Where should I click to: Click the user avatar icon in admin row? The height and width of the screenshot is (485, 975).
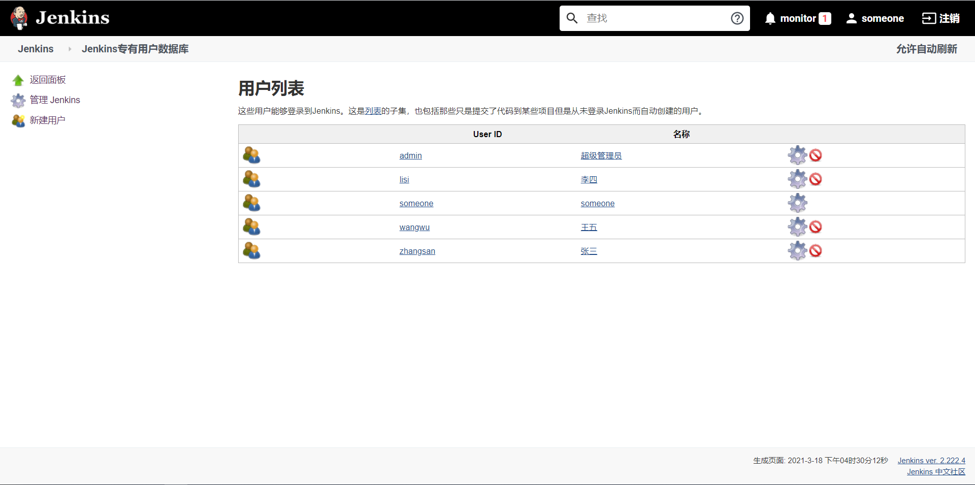(x=251, y=155)
